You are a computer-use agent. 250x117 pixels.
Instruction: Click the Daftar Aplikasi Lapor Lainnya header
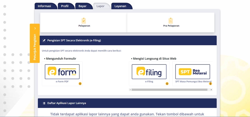pyautogui.click(x=127, y=103)
